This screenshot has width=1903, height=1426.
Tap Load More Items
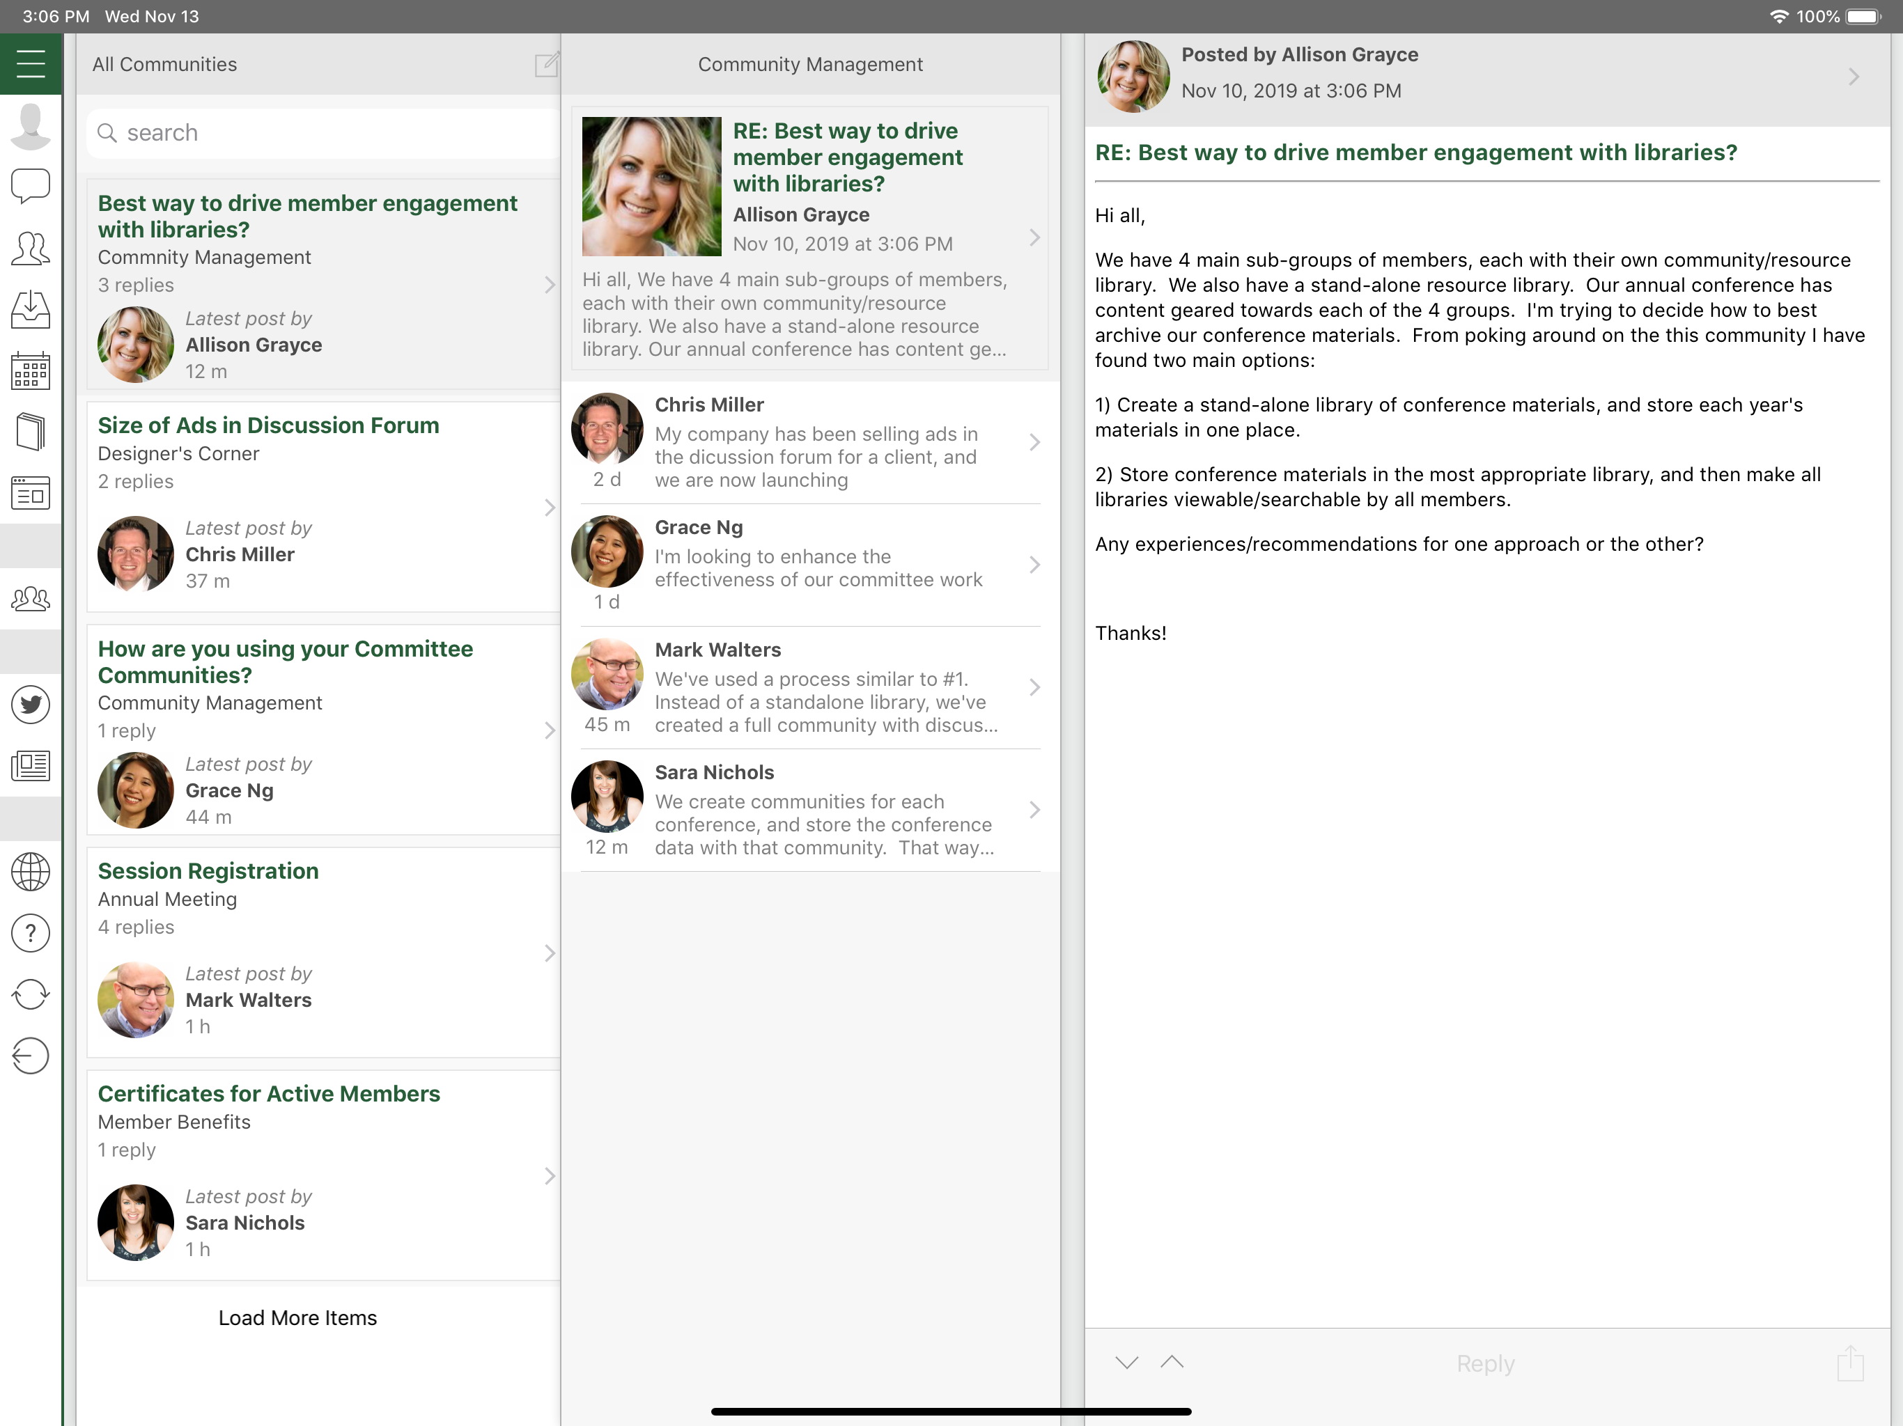(x=297, y=1317)
